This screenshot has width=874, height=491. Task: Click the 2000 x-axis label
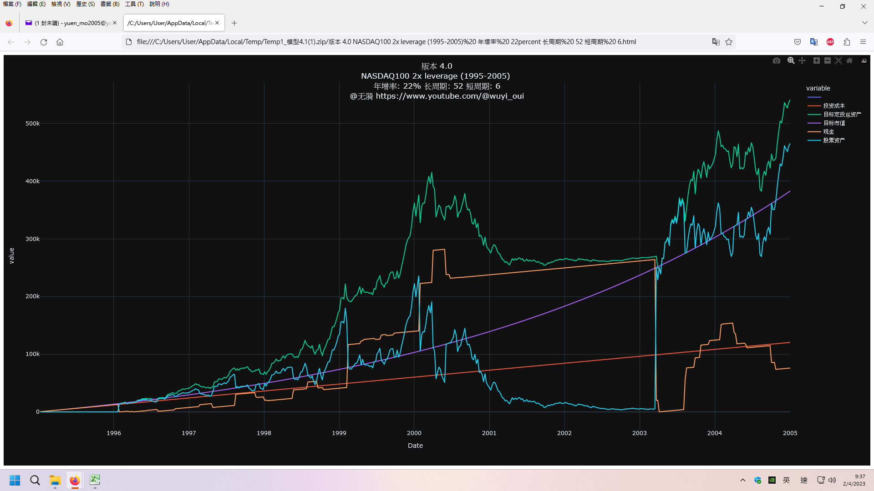[414, 433]
